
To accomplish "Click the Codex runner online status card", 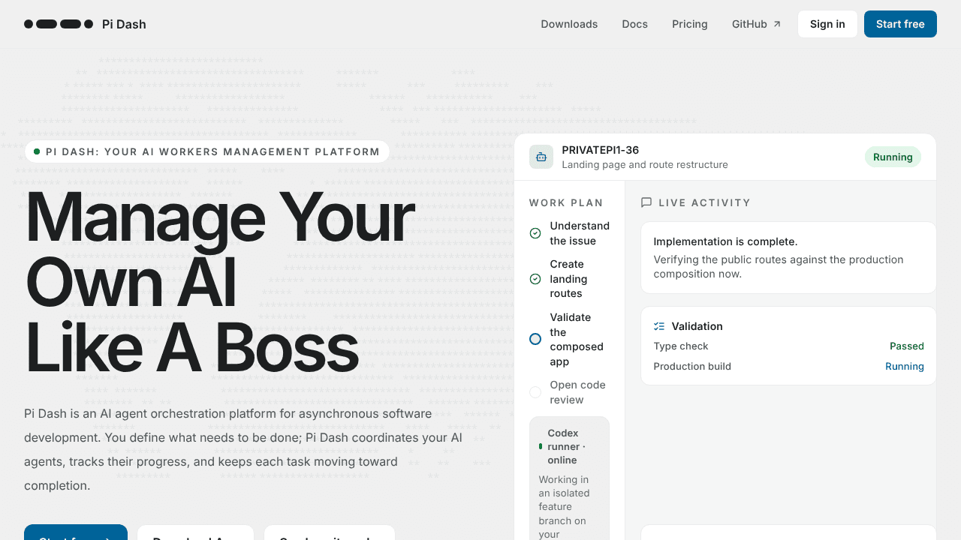I will (569, 478).
